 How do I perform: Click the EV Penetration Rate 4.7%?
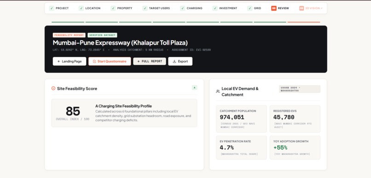coord(226,148)
